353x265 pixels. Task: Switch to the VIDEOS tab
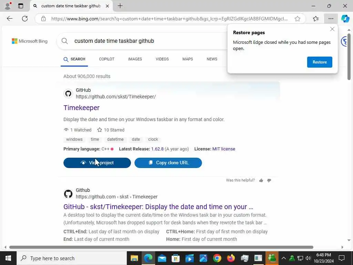162,59
